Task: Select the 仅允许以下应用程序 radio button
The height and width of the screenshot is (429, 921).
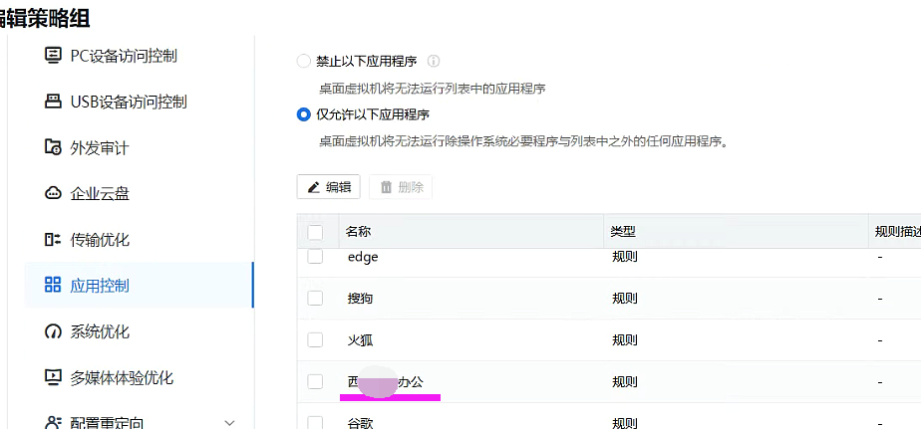Action: [303, 114]
